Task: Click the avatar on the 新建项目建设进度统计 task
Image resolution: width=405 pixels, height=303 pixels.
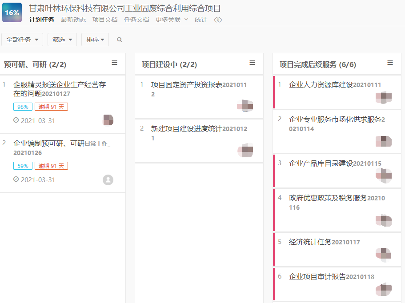Action: pos(245,150)
